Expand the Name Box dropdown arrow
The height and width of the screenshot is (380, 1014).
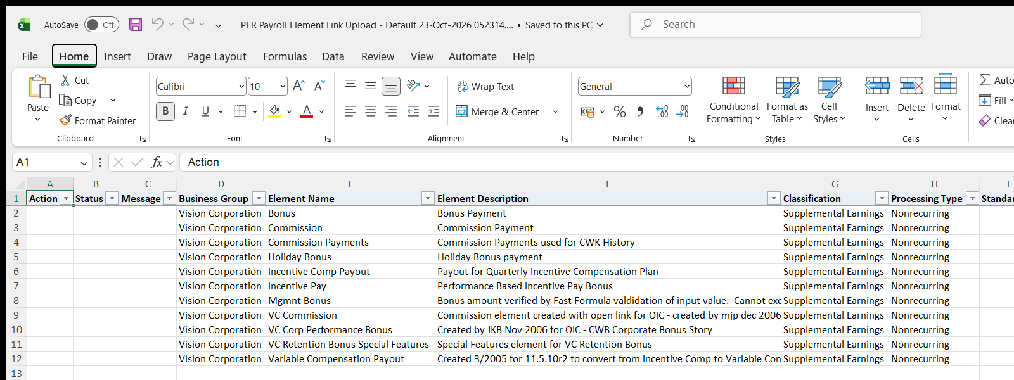84,163
